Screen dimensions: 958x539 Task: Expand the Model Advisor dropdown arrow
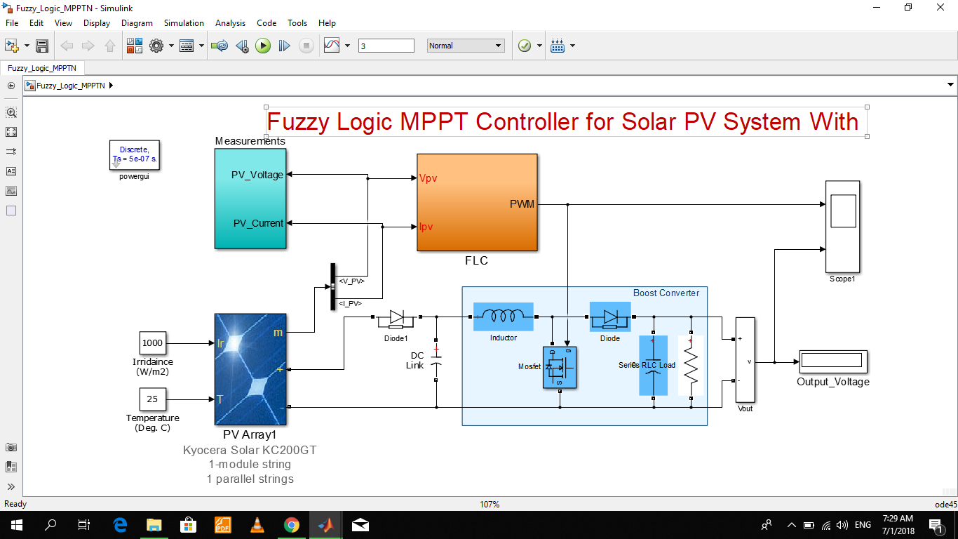point(539,46)
